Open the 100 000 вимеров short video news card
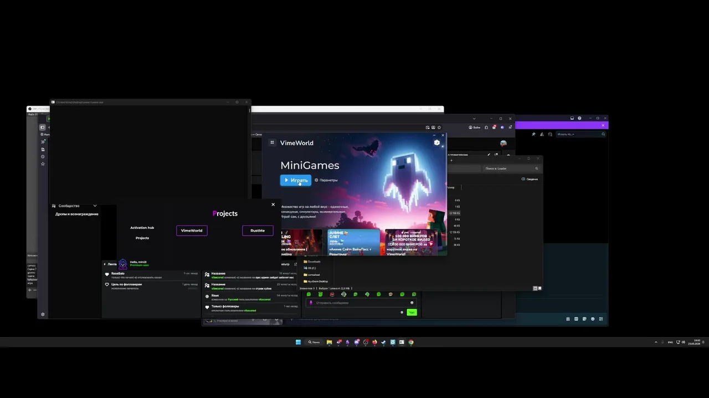Viewport: 709px width, 398px height. [x=411, y=242]
